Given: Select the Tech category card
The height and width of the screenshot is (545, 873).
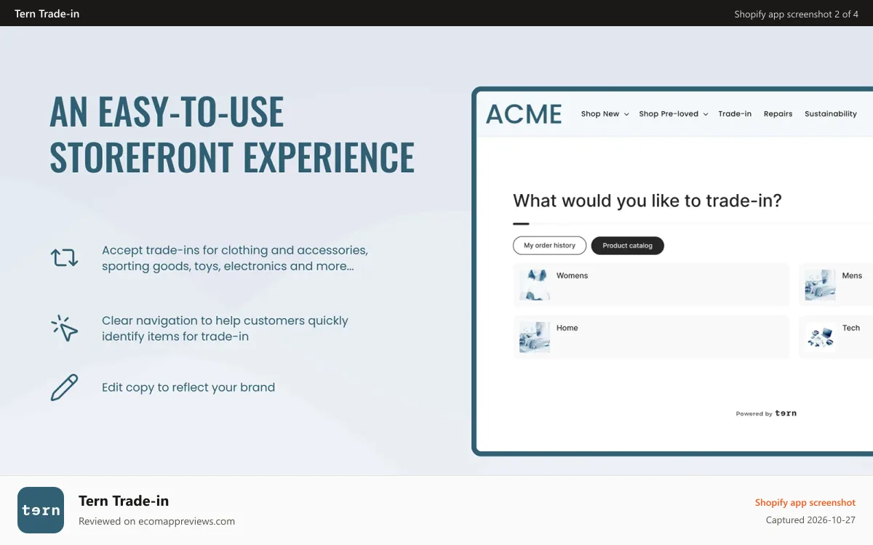Looking at the screenshot, I should click(x=836, y=337).
